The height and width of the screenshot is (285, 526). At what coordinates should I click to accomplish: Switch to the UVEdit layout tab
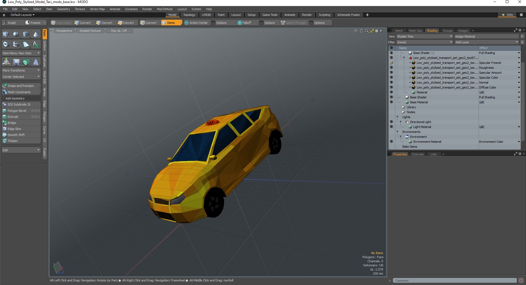tap(206, 15)
